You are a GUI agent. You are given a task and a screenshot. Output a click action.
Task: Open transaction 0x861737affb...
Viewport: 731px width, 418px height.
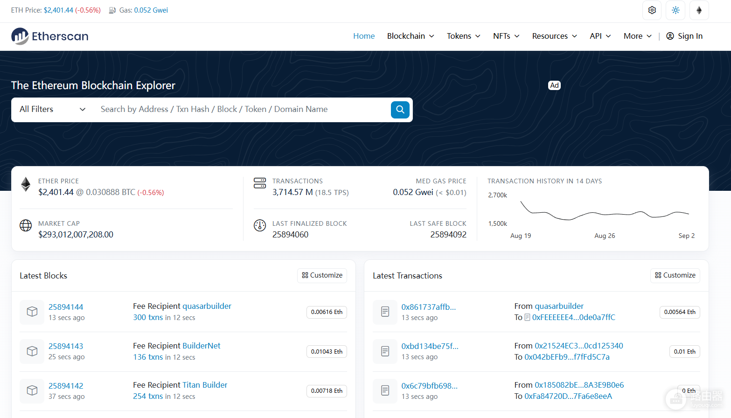(x=429, y=307)
